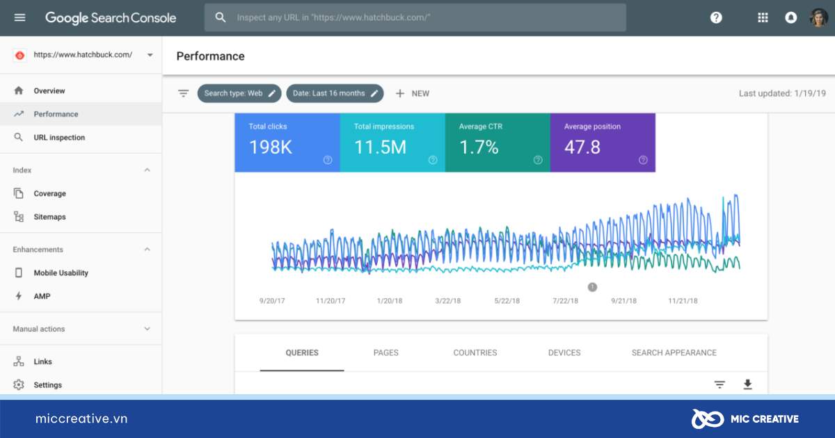This screenshot has width=835, height=438.
Task: Open URL inspection label in sidebar
Action: 59,138
